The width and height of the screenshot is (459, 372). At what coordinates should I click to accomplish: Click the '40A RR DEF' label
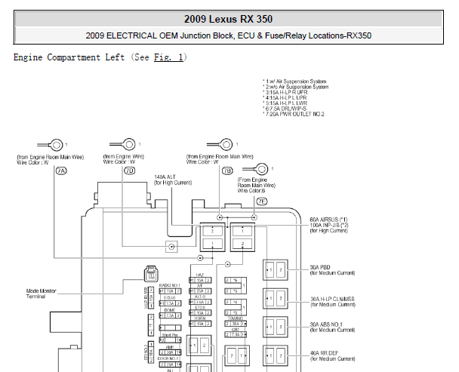[324, 353]
